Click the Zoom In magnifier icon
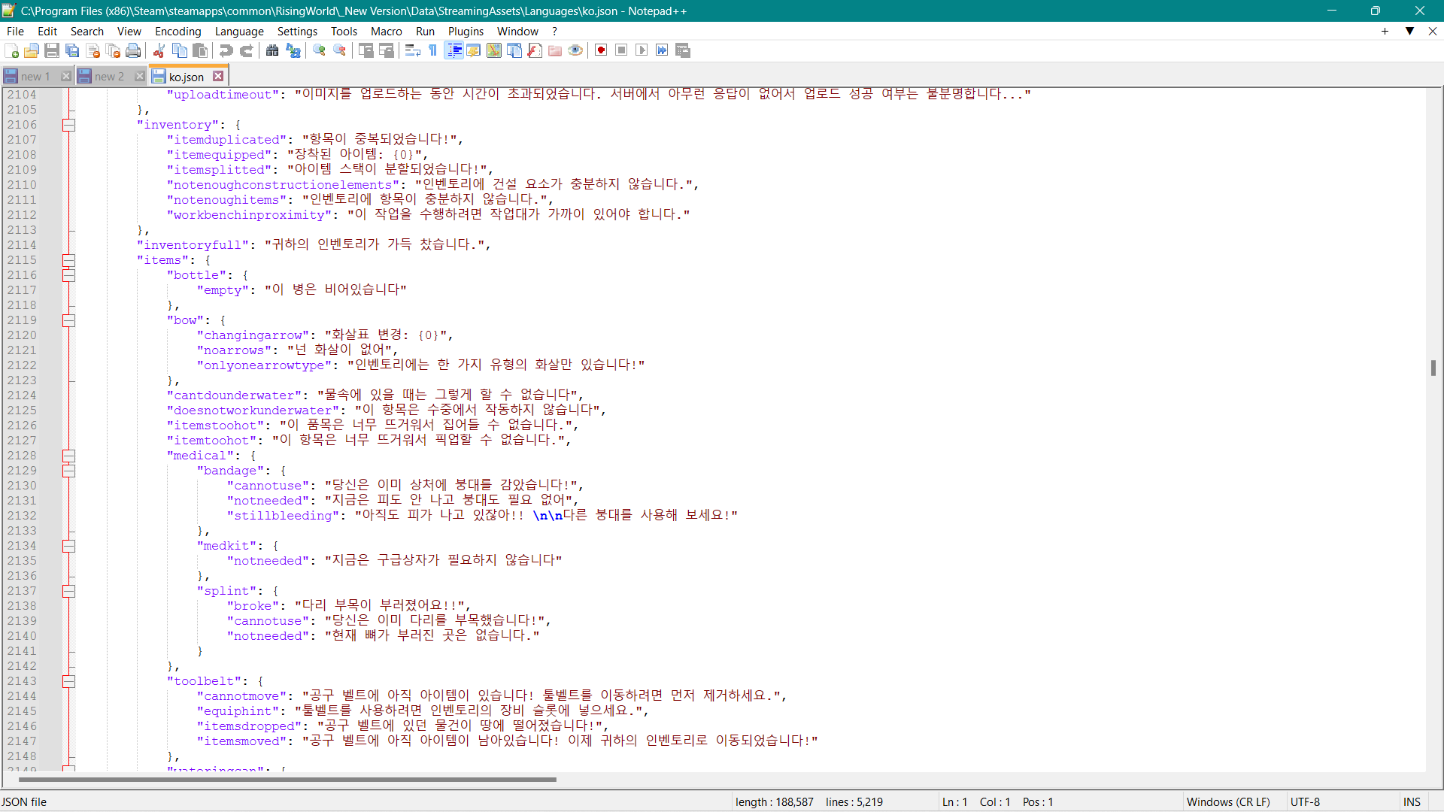This screenshot has width=1444, height=812. (320, 50)
